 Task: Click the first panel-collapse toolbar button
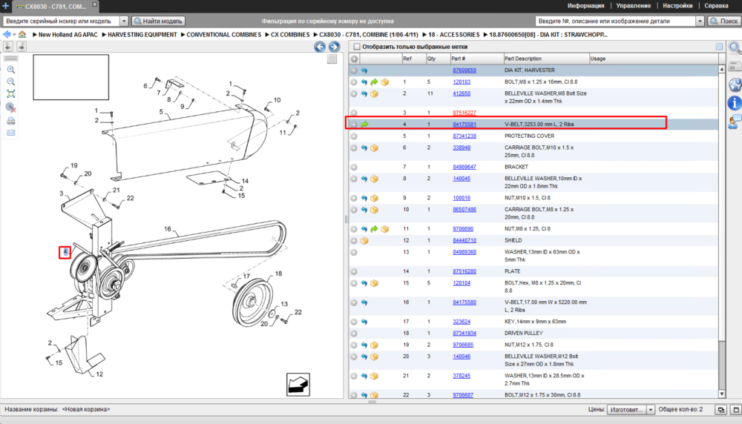8,46
